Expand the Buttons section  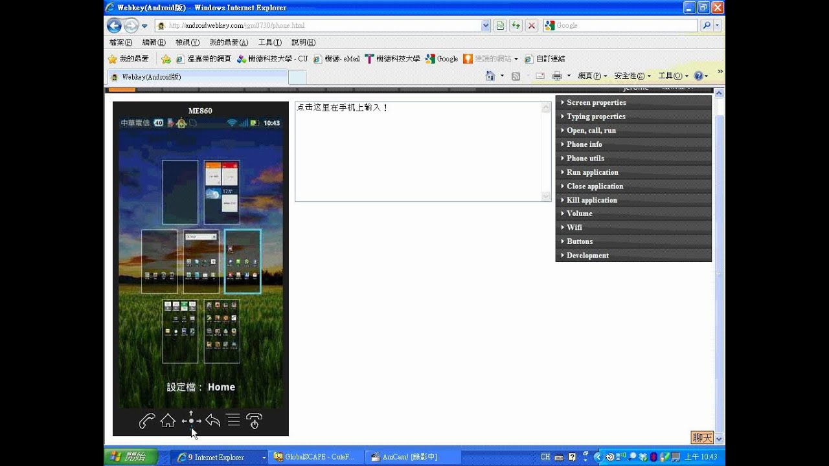[633, 241]
